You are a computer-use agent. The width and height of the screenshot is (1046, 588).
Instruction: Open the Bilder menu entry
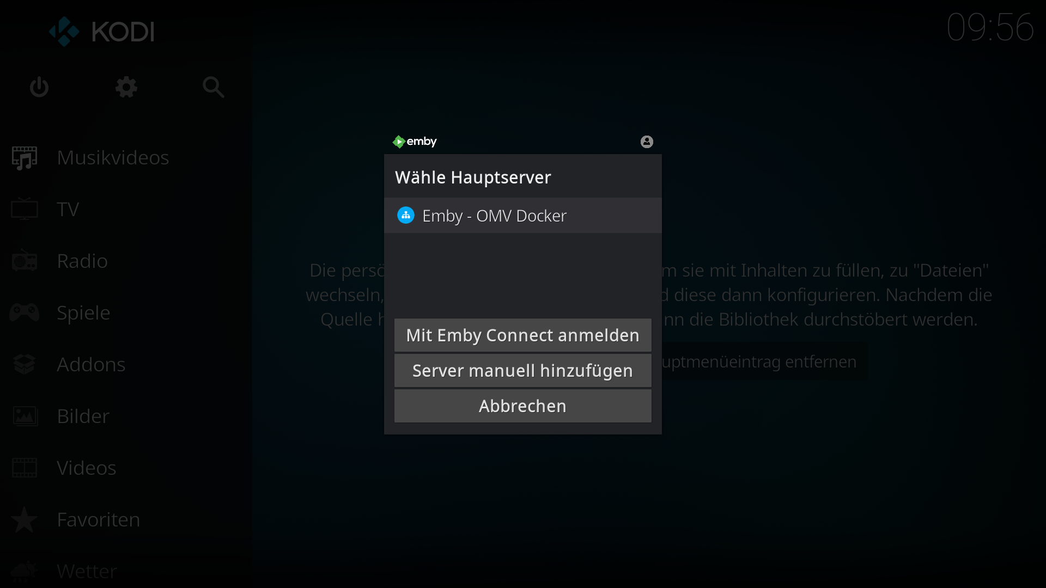pos(126,416)
